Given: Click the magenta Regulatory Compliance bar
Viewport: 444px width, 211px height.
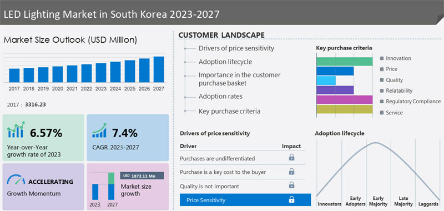Looking at the screenshot, I should 344,100.
